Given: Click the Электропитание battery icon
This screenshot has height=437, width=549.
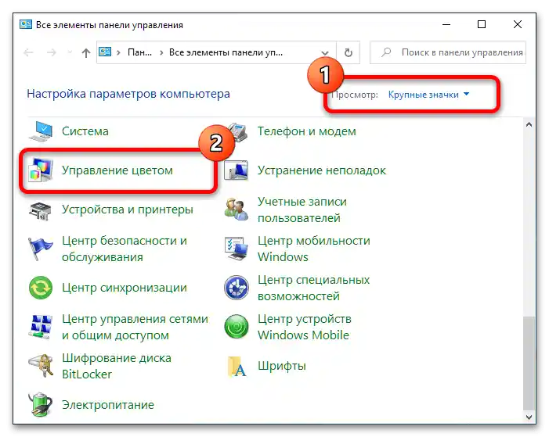Looking at the screenshot, I should pyautogui.click(x=41, y=404).
